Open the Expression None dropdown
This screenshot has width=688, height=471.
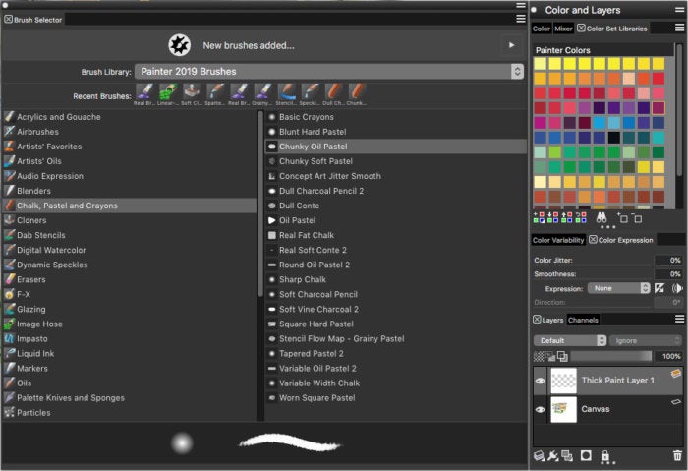(618, 288)
